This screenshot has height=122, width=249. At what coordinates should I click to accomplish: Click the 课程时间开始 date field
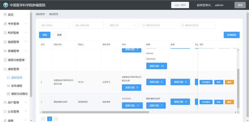pyautogui.click(x=159, y=25)
